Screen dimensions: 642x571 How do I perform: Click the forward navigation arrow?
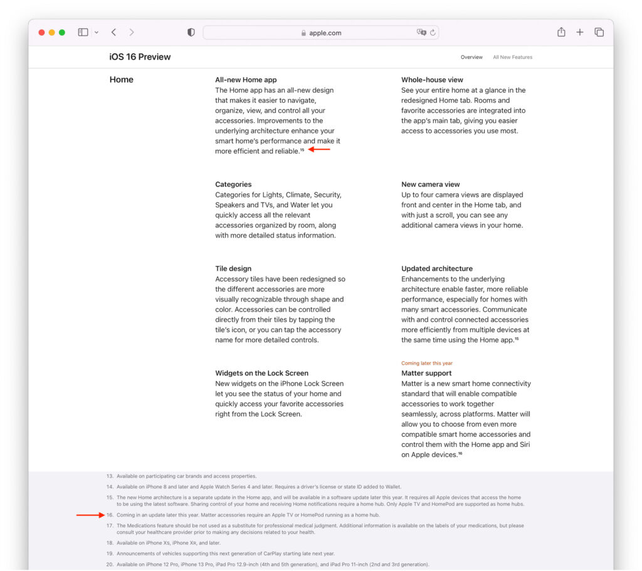[x=132, y=32]
